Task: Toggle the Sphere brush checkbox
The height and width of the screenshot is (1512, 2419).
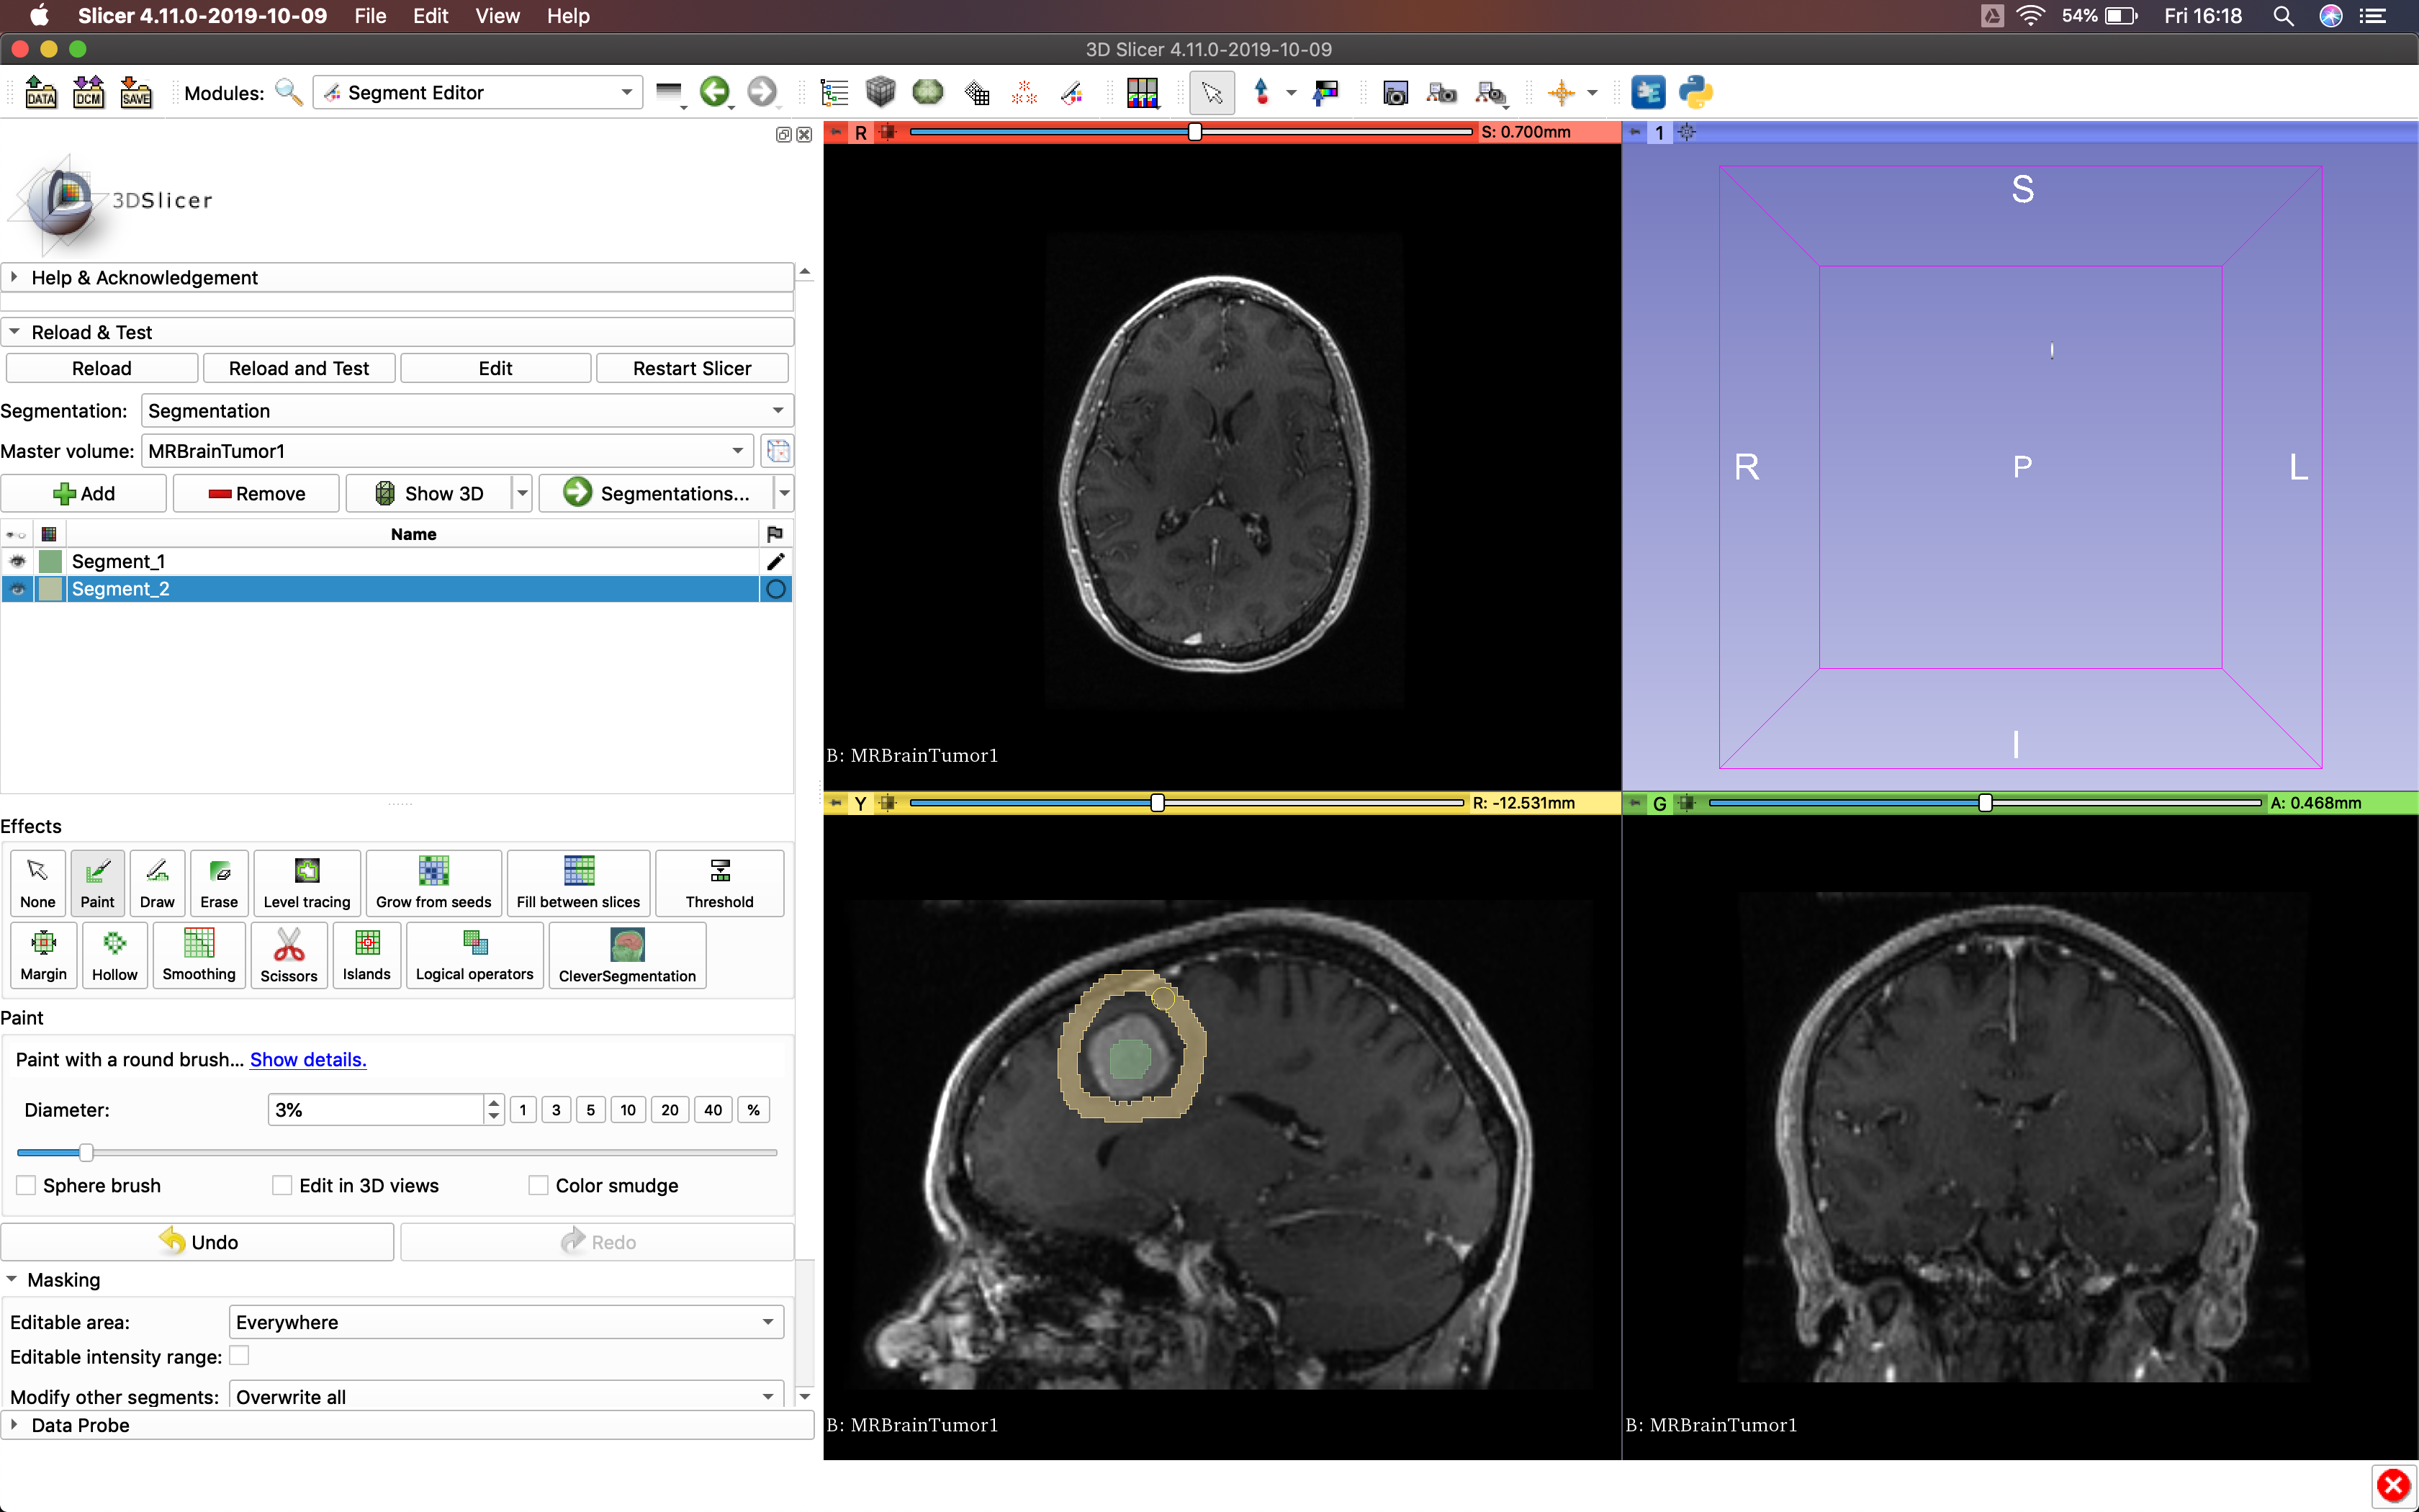Action: coord(26,1185)
